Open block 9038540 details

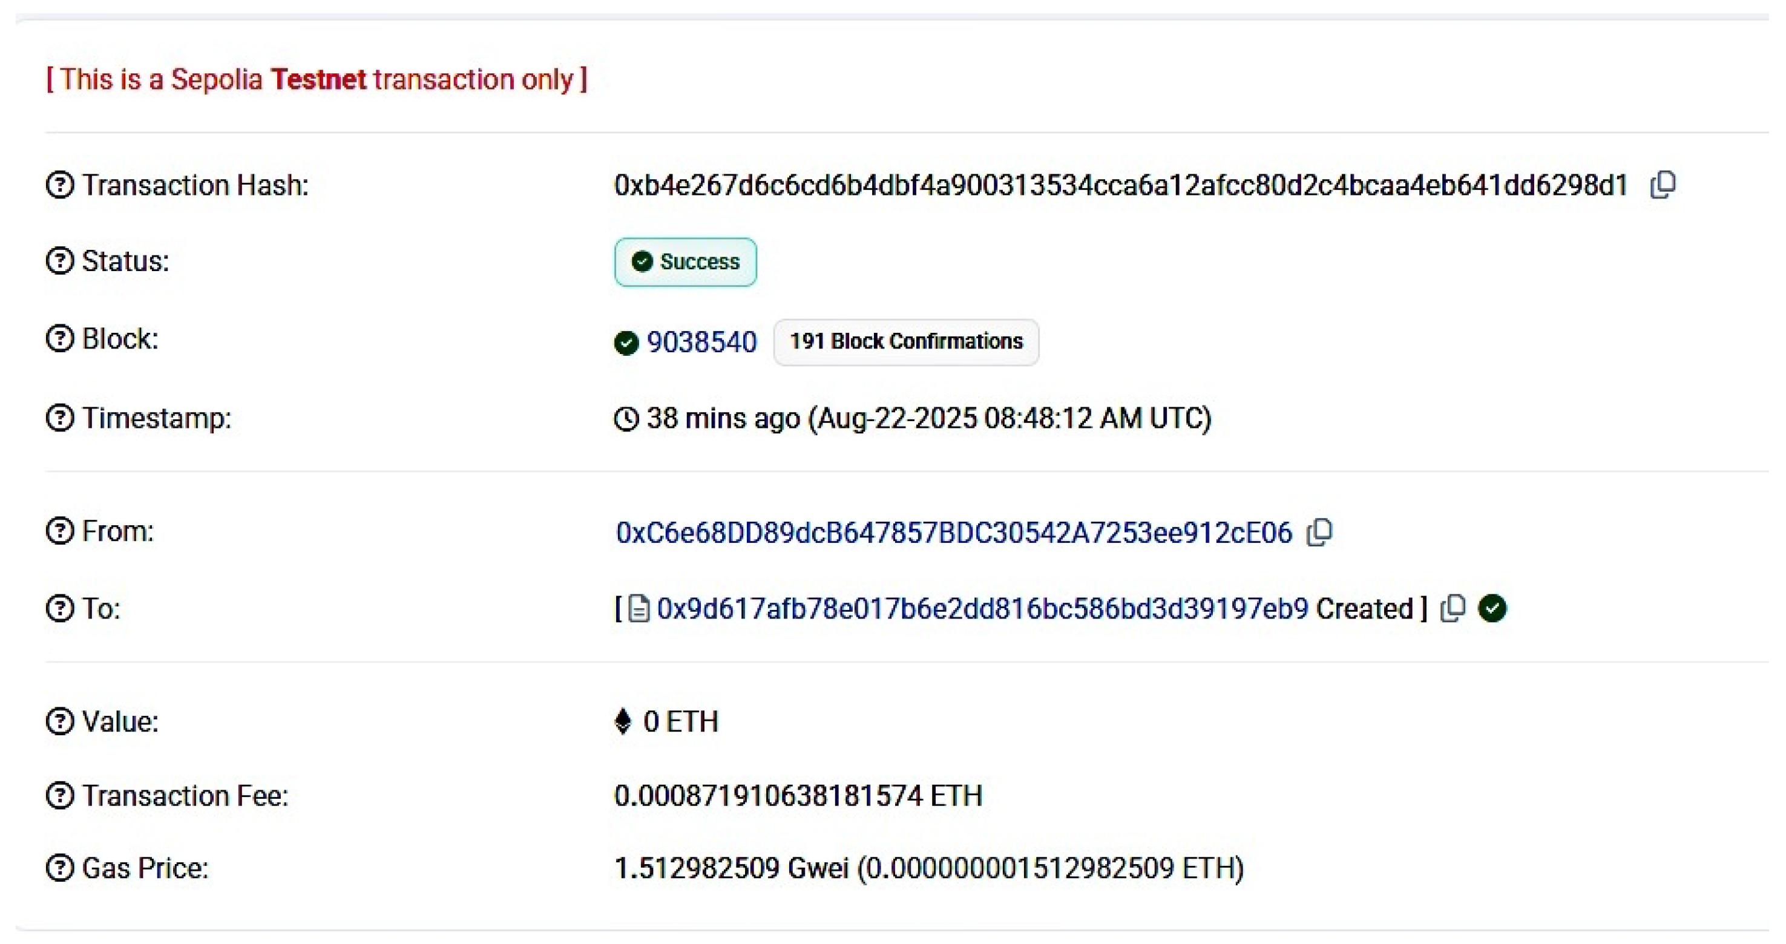pos(701,343)
